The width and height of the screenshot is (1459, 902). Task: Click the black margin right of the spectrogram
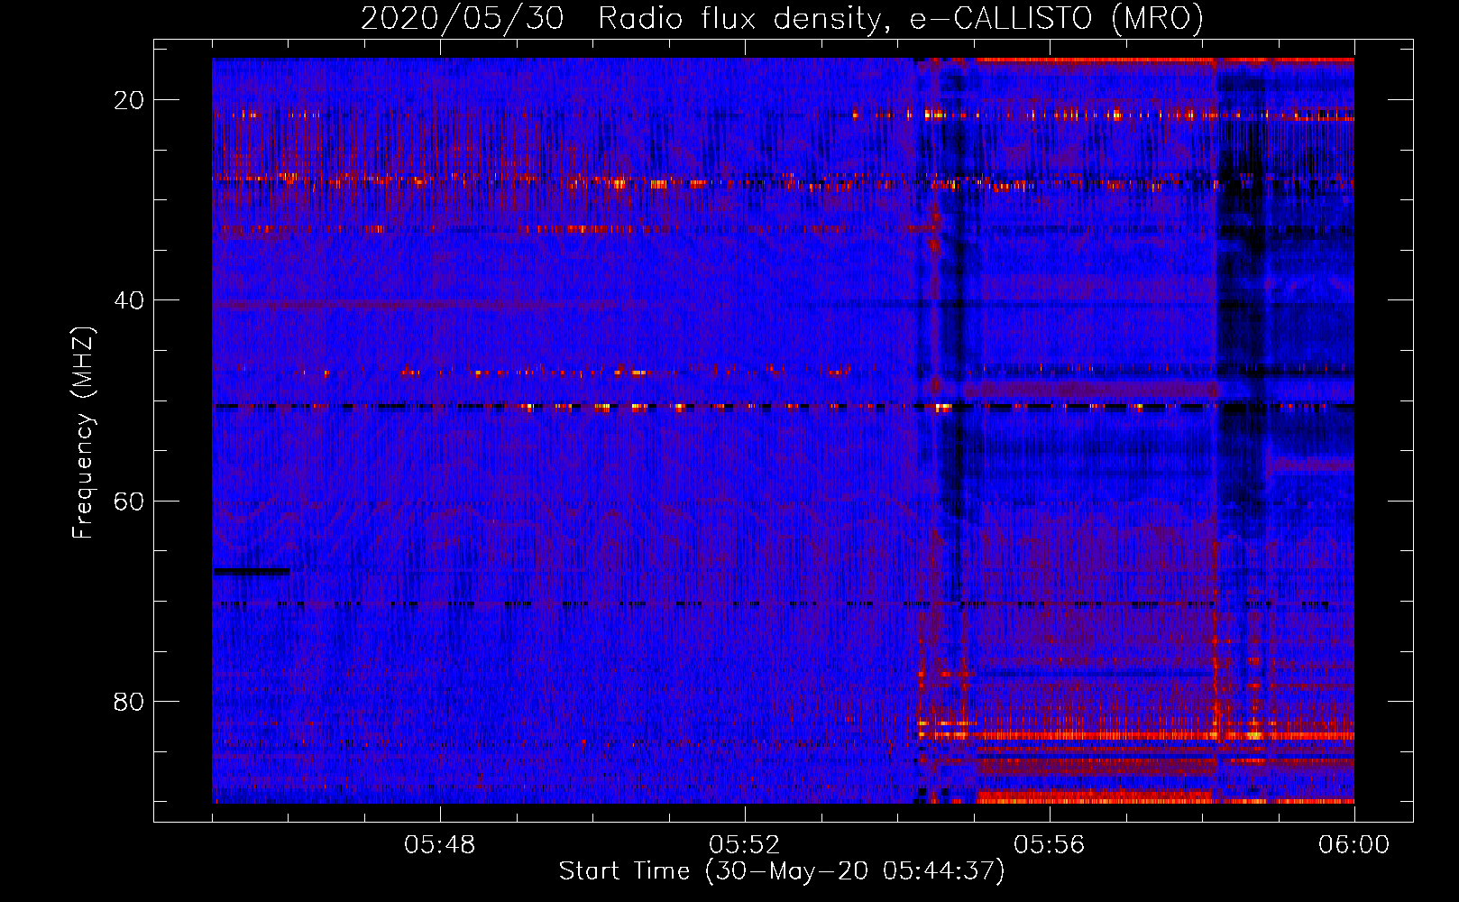(1382, 433)
